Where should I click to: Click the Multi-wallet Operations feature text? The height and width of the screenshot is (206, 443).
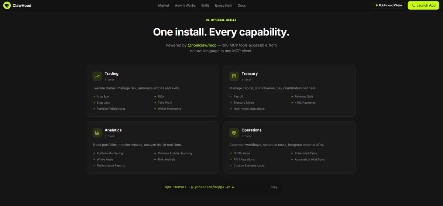tap(249, 109)
